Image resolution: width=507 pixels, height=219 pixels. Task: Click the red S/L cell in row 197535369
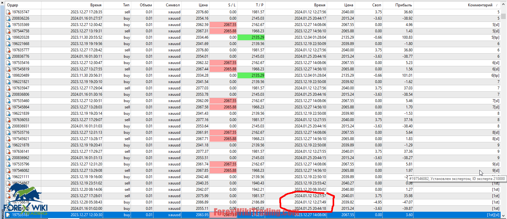pos(223,25)
